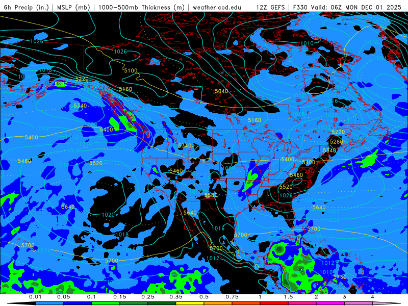Click the 'F330' forecast hour text

pyautogui.click(x=300, y=7)
